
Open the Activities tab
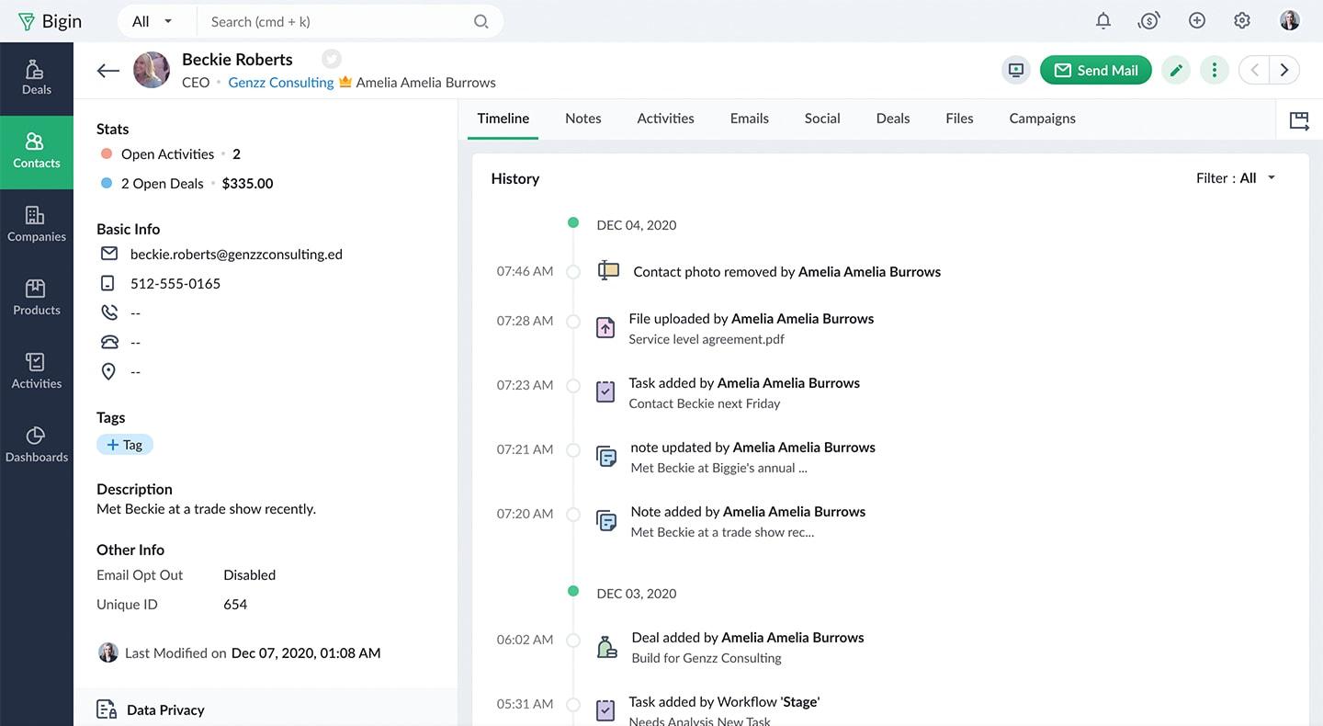click(666, 119)
